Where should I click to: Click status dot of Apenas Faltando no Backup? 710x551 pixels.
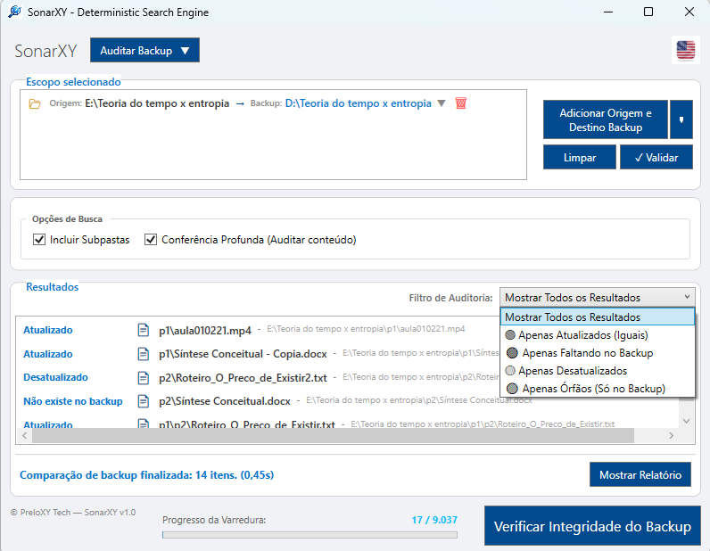pyautogui.click(x=512, y=353)
